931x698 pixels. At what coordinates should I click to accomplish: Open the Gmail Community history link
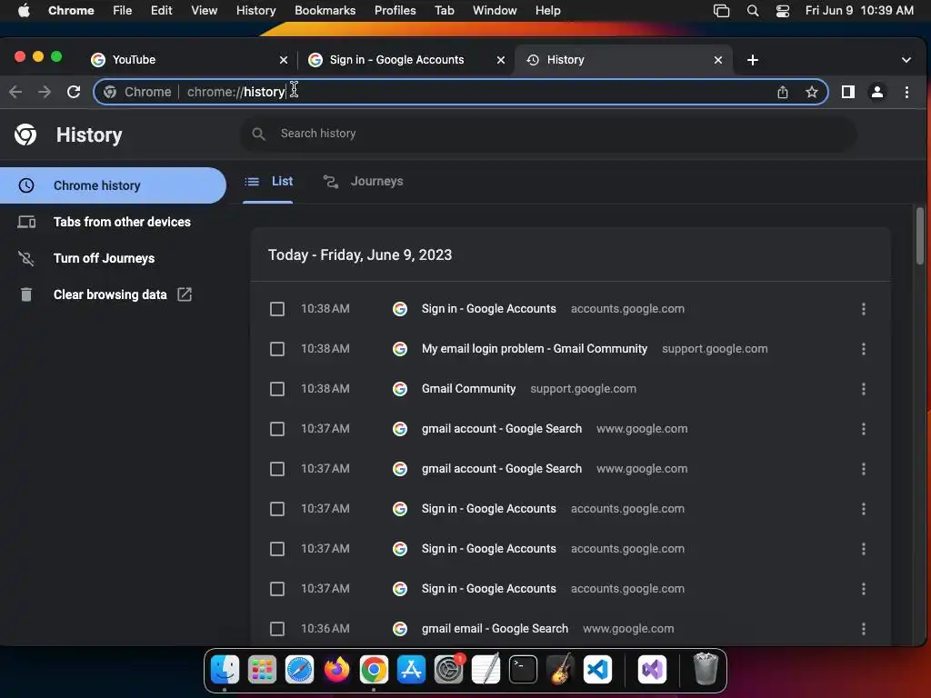pyautogui.click(x=468, y=389)
